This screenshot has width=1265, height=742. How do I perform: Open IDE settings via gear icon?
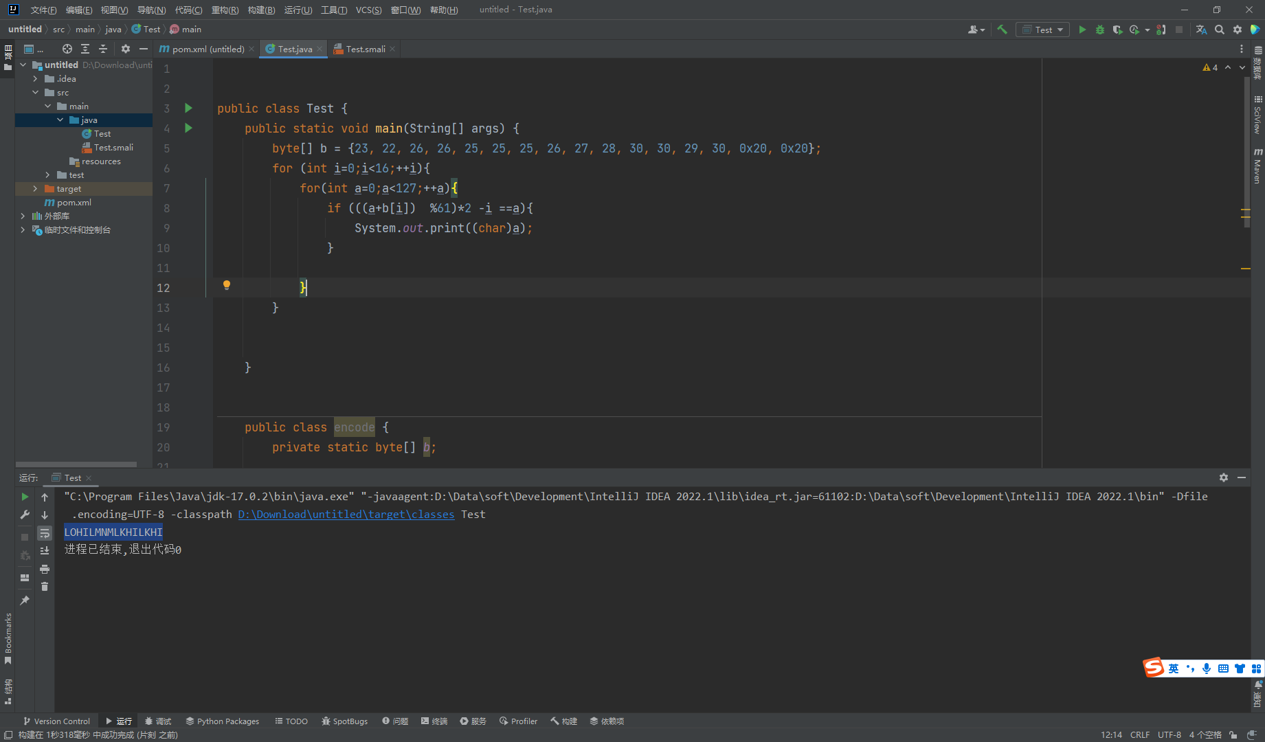pos(1237,30)
